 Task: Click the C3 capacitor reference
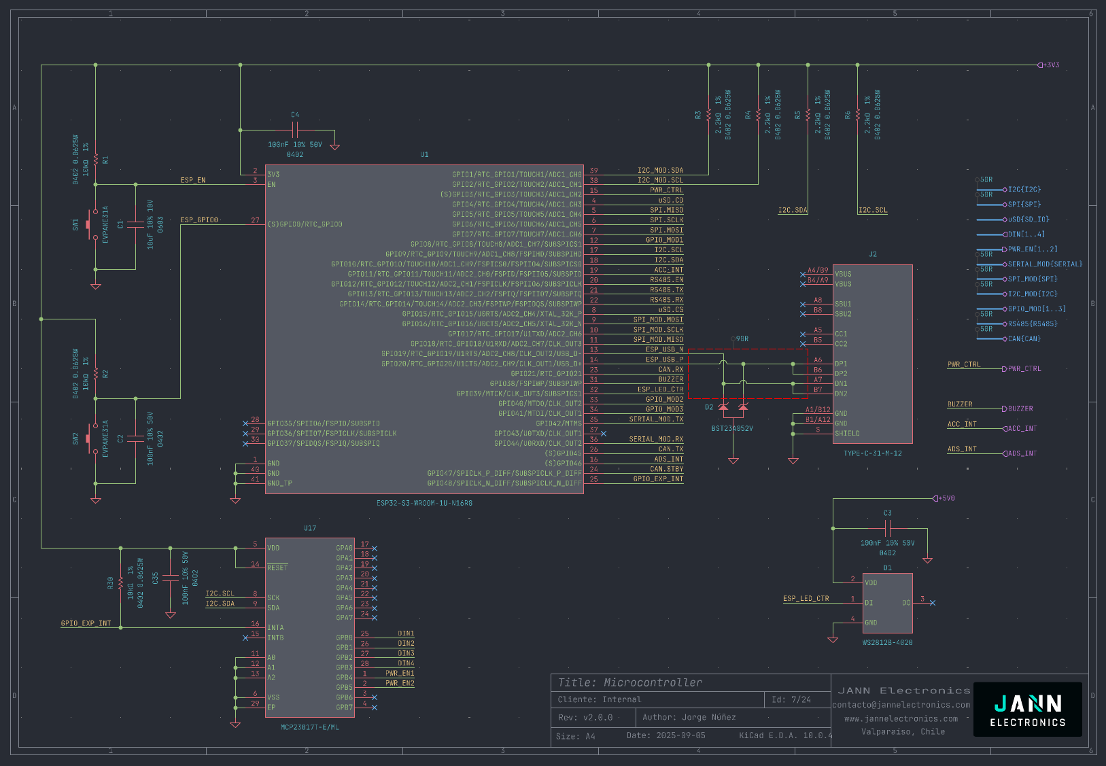[x=888, y=513]
